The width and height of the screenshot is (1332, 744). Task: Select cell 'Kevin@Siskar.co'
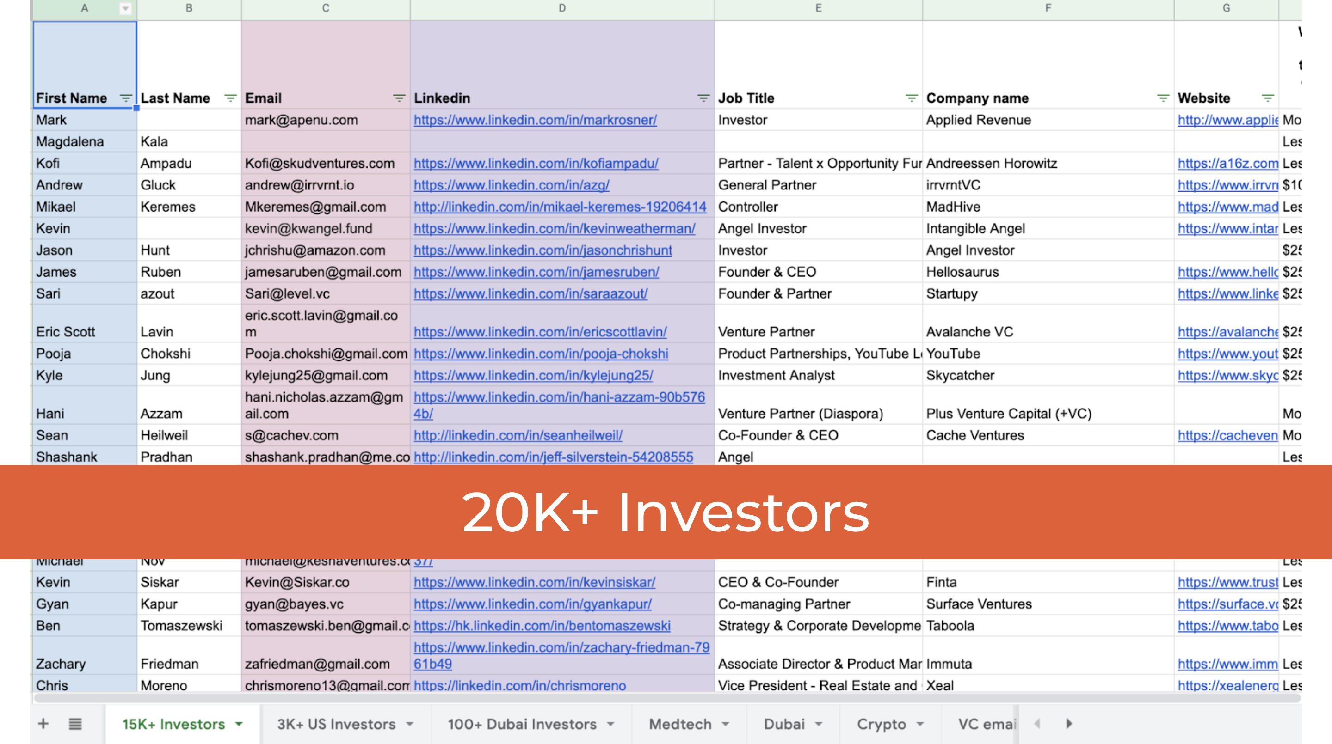point(326,582)
